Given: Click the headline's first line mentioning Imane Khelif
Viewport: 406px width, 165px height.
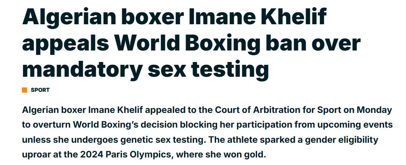Looking at the screenshot, I should (174, 17).
